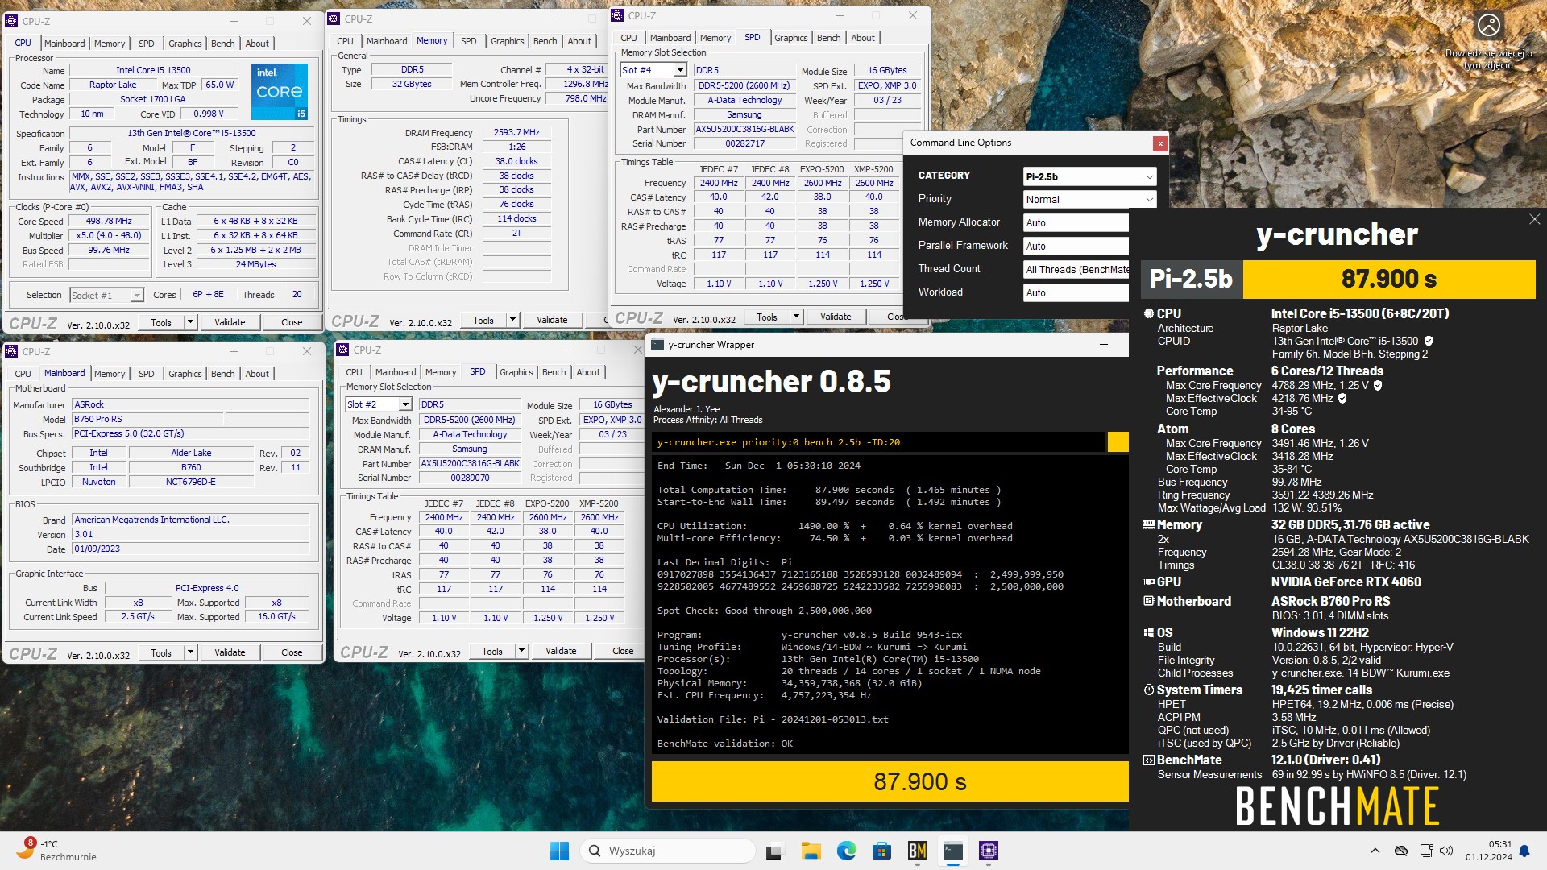Click the Intel Core i5 logo in CPU-Z
This screenshot has width=1547, height=870.
point(280,92)
